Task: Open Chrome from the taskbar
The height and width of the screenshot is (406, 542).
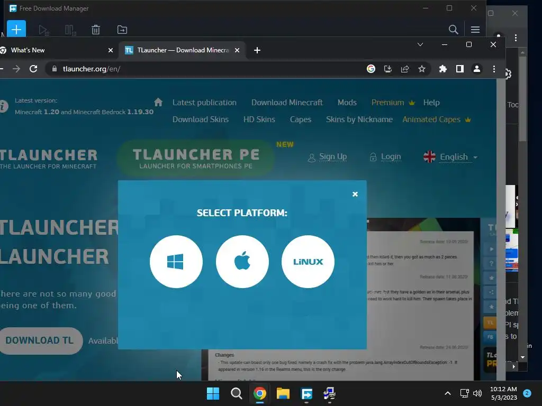Action: (x=259, y=393)
